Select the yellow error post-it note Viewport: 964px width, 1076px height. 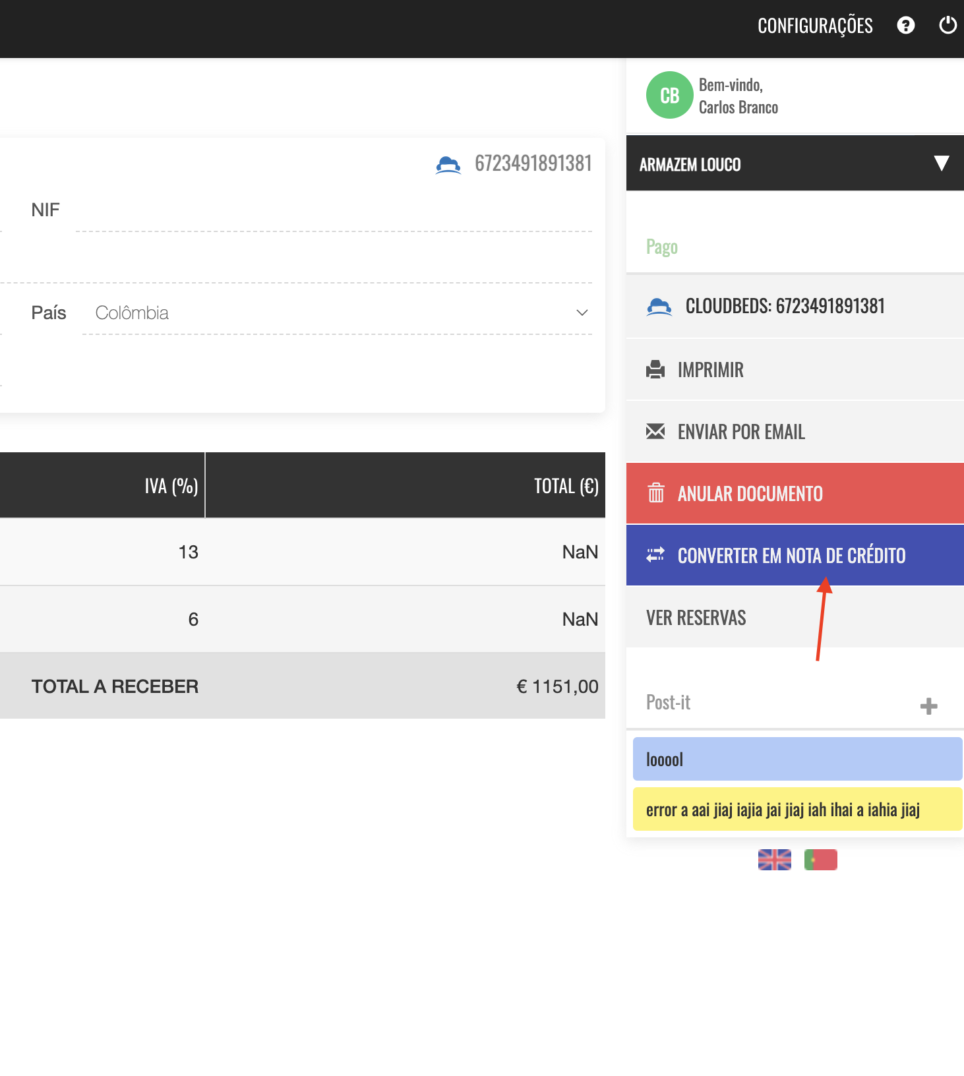[x=797, y=810]
